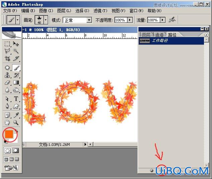Screen dimensions: 212x179
Task: Reset to default black and white colors
Action: tap(5, 142)
